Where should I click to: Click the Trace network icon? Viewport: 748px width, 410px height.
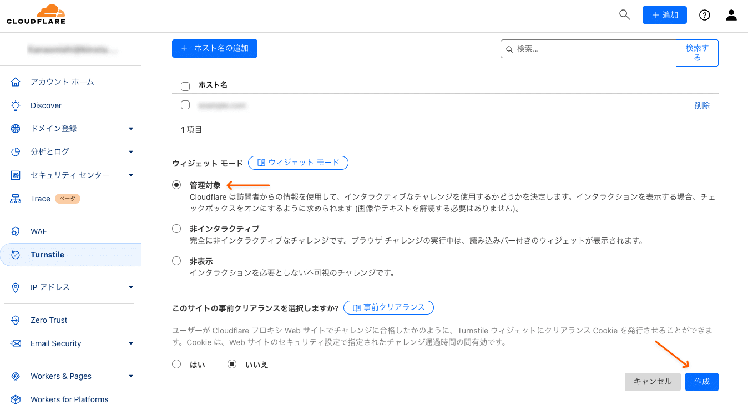(16, 199)
